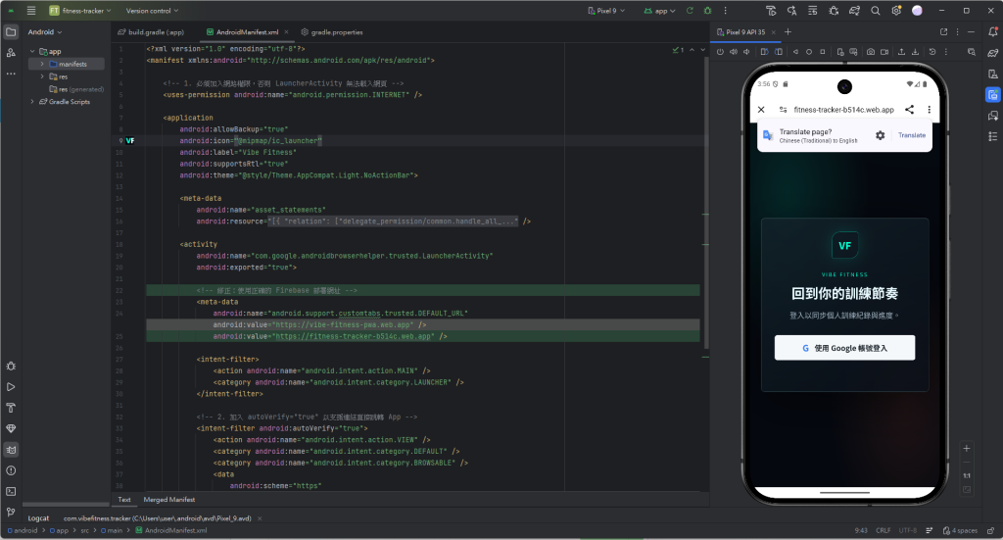Open the Pixel 9 device selector dropdown
The image size is (1003, 540).
606,11
